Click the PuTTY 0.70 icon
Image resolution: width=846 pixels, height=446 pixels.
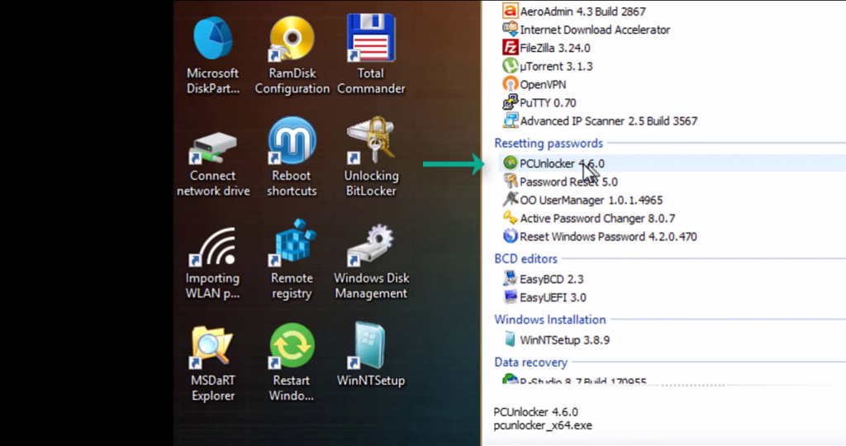[x=510, y=102]
